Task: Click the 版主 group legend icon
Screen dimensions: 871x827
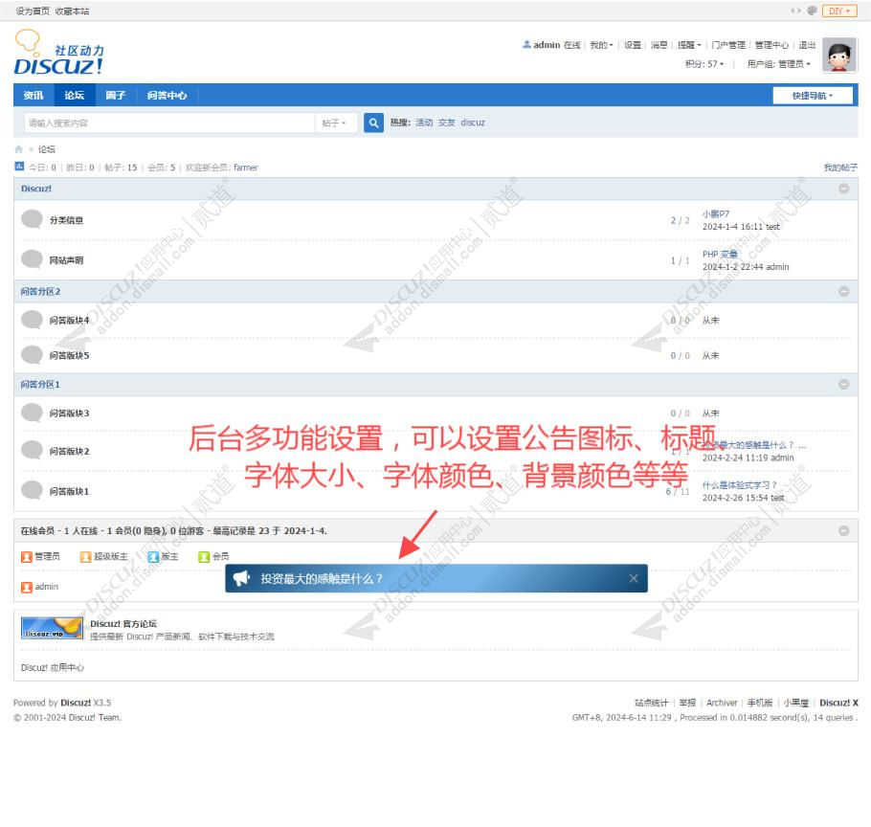Action: point(154,556)
